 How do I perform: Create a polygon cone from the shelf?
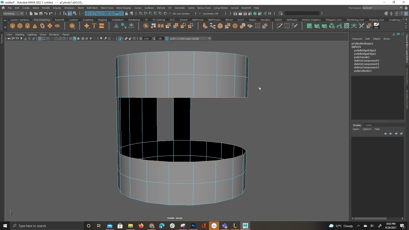click(35, 26)
